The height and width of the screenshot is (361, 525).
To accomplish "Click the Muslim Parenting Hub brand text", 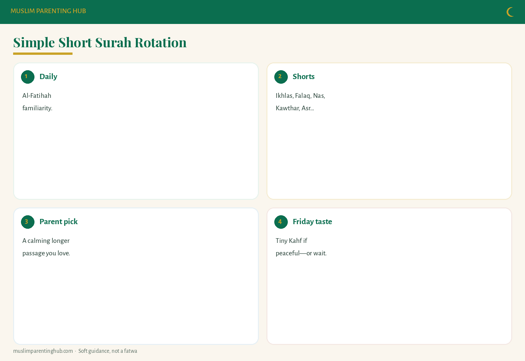I will click(48, 11).
